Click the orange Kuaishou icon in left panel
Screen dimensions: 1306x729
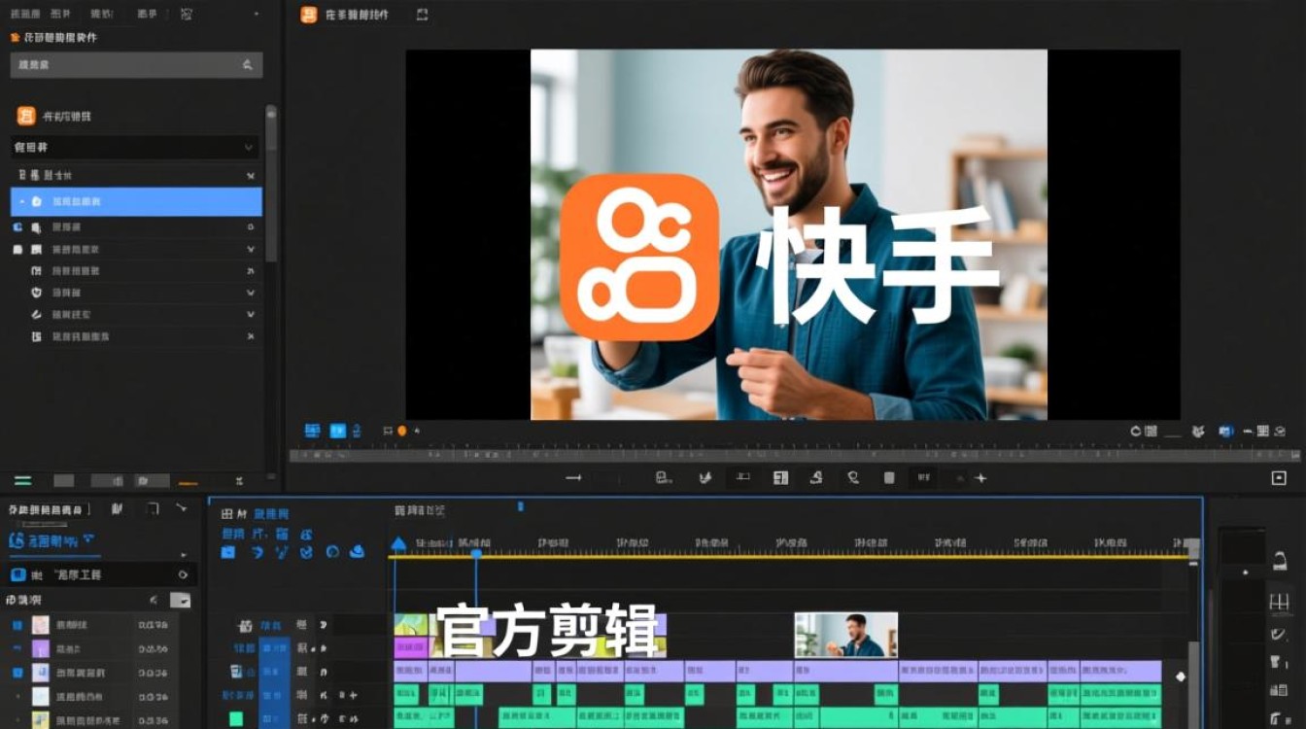26,116
